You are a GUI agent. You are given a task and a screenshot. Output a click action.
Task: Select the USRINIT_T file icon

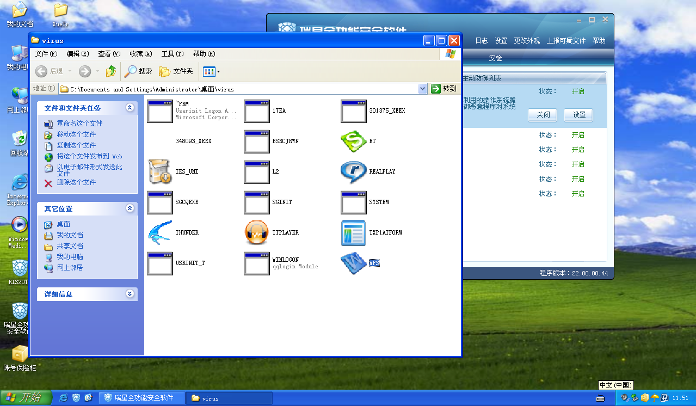coord(160,263)
